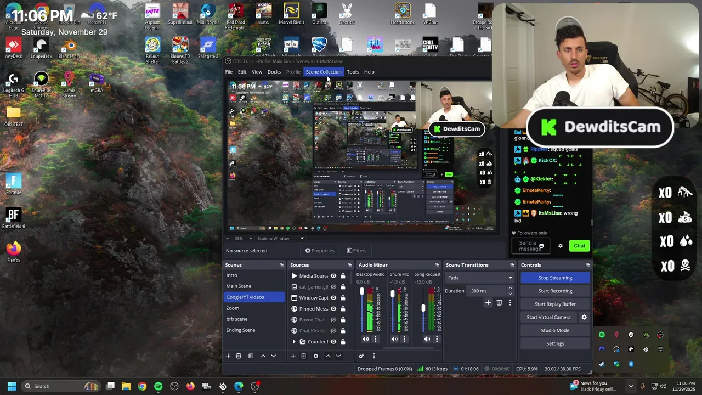Mute Song Request speaker button
The image size is (702, 395).
pyautogui.click(x=427, y=339)
